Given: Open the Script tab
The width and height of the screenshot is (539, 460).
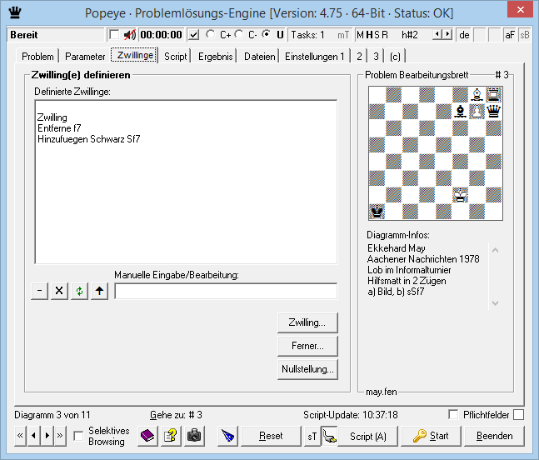Looking at the screenshot, I should (x=175, y=57).
